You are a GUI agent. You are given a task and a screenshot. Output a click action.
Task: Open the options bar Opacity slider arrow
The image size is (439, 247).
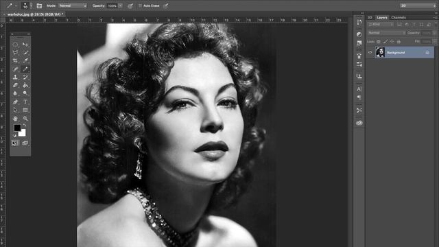pyautogui.click(x=120, y=5)
